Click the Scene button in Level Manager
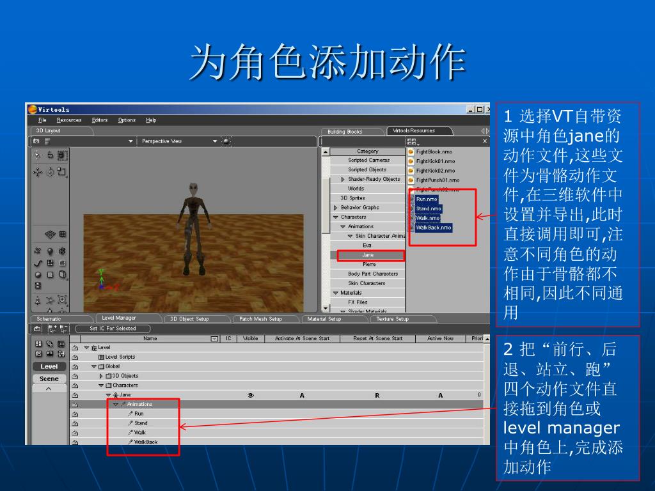This screenshot has height=491, width=655. tap(49, 378)
